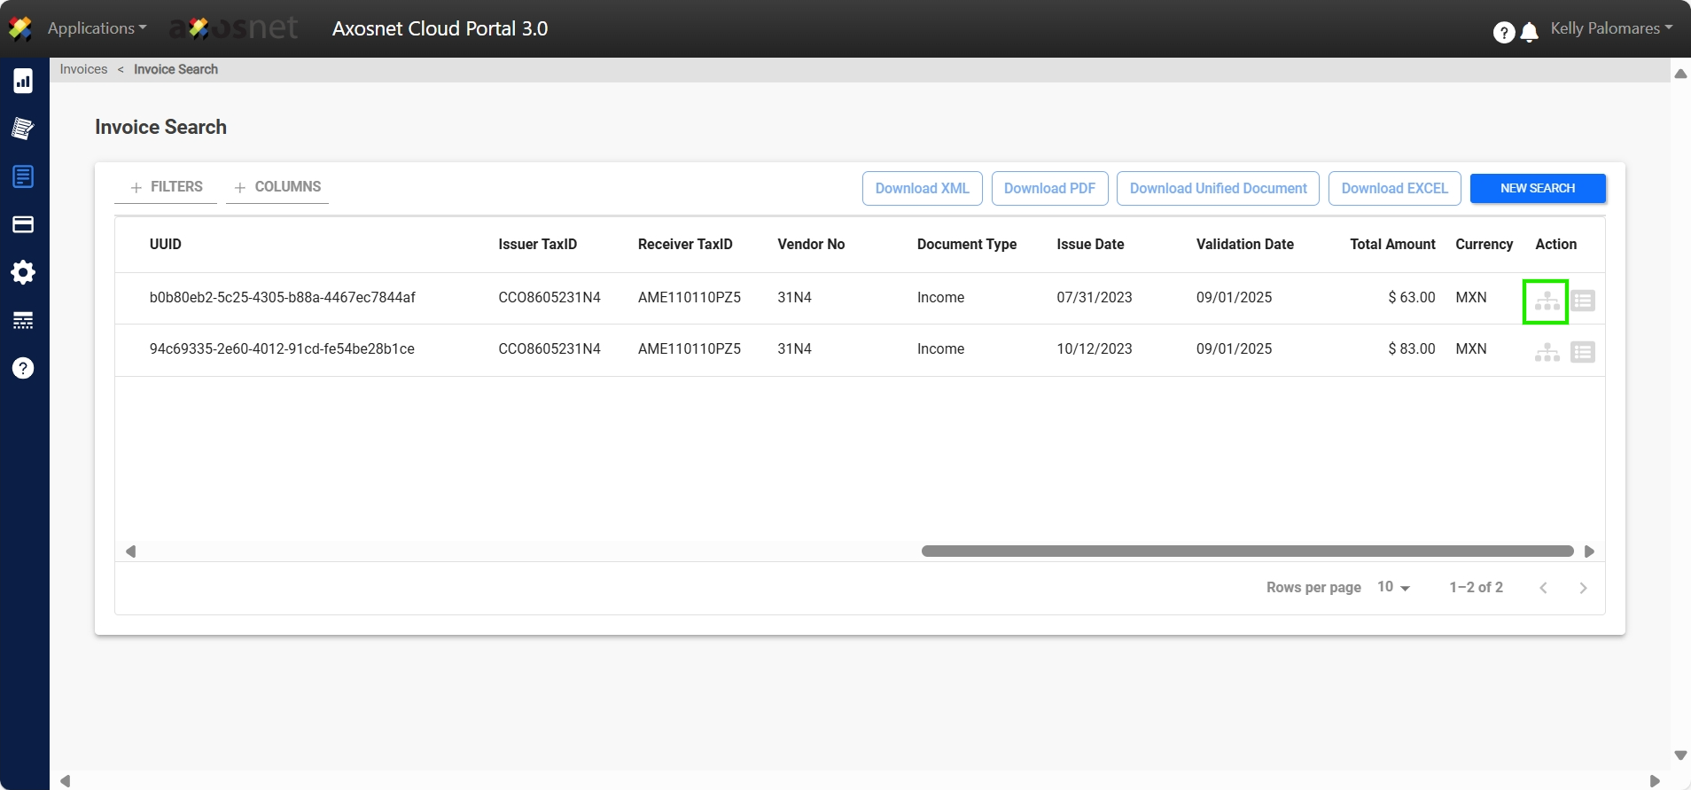Sort by the Issue Date column header
The height and width of the screenshot is (790, 1691).
coord(1090,245)
